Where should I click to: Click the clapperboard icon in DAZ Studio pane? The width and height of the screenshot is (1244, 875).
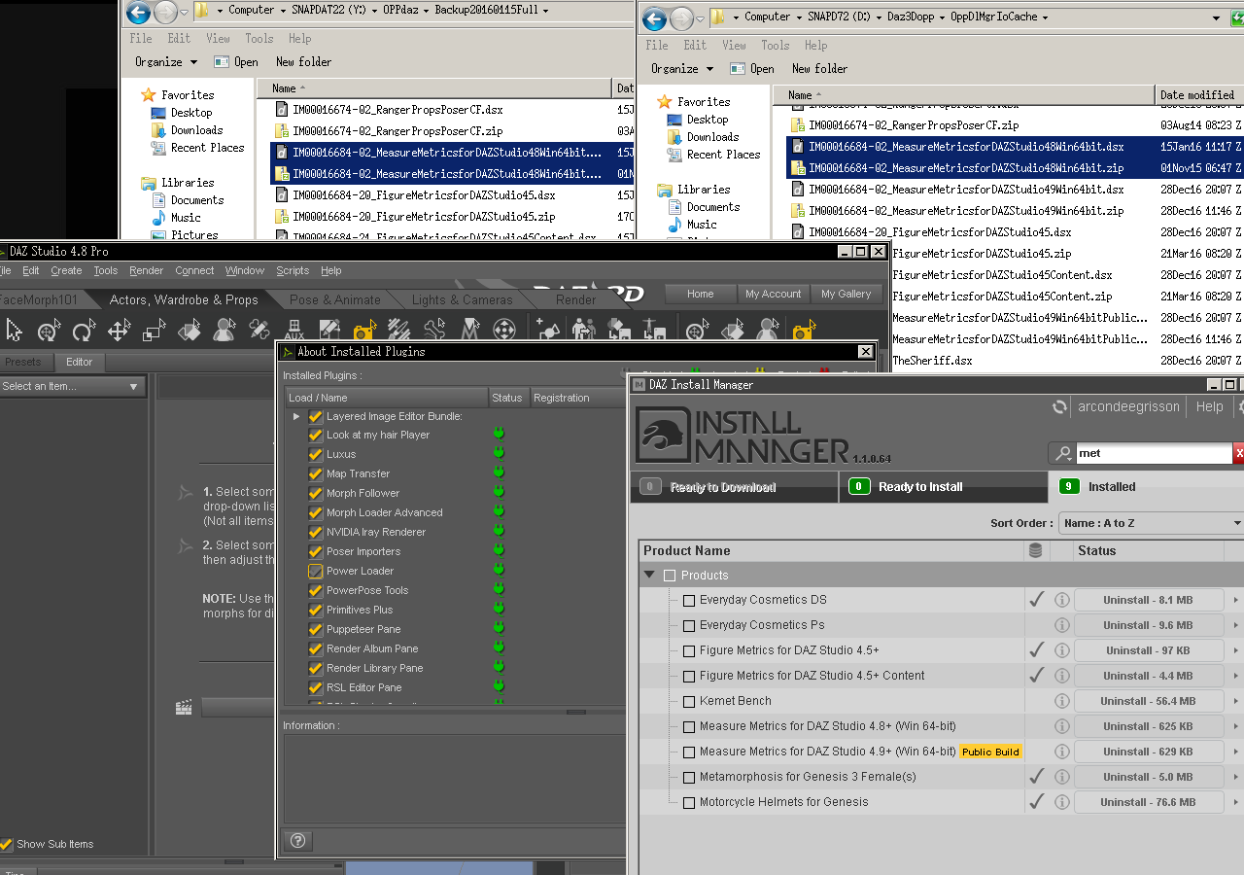click(x=184, y=708)
